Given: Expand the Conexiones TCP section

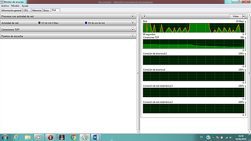Looking at the screenshot, I should 133,29.
